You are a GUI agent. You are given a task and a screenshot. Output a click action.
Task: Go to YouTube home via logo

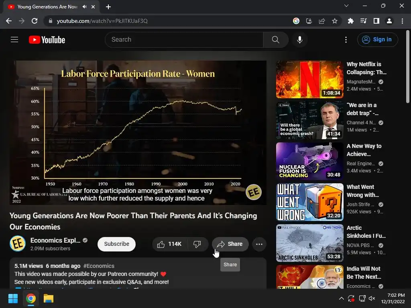click(x=47, y=40)
